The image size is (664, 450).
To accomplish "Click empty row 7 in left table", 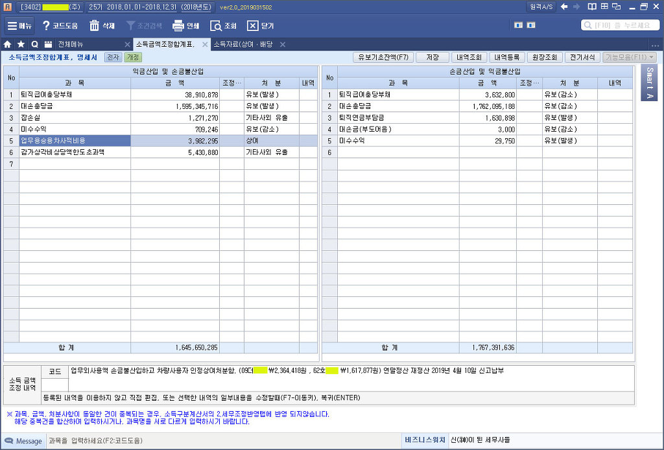I will point(161,164).
